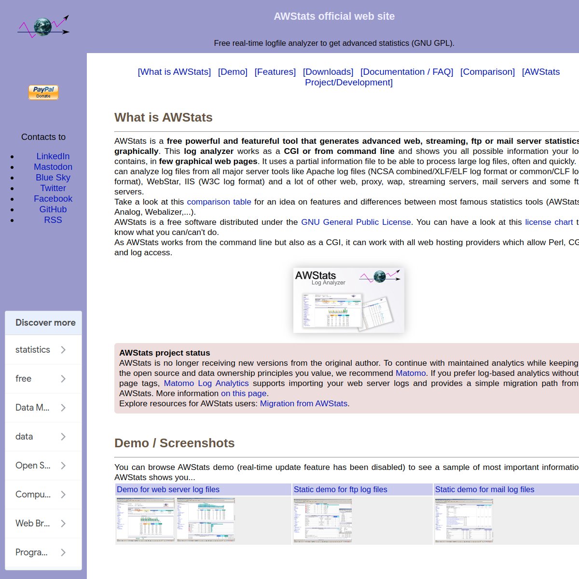Expand the 'Progra...' discover item
579x579 pixels.
pos(43,552)
